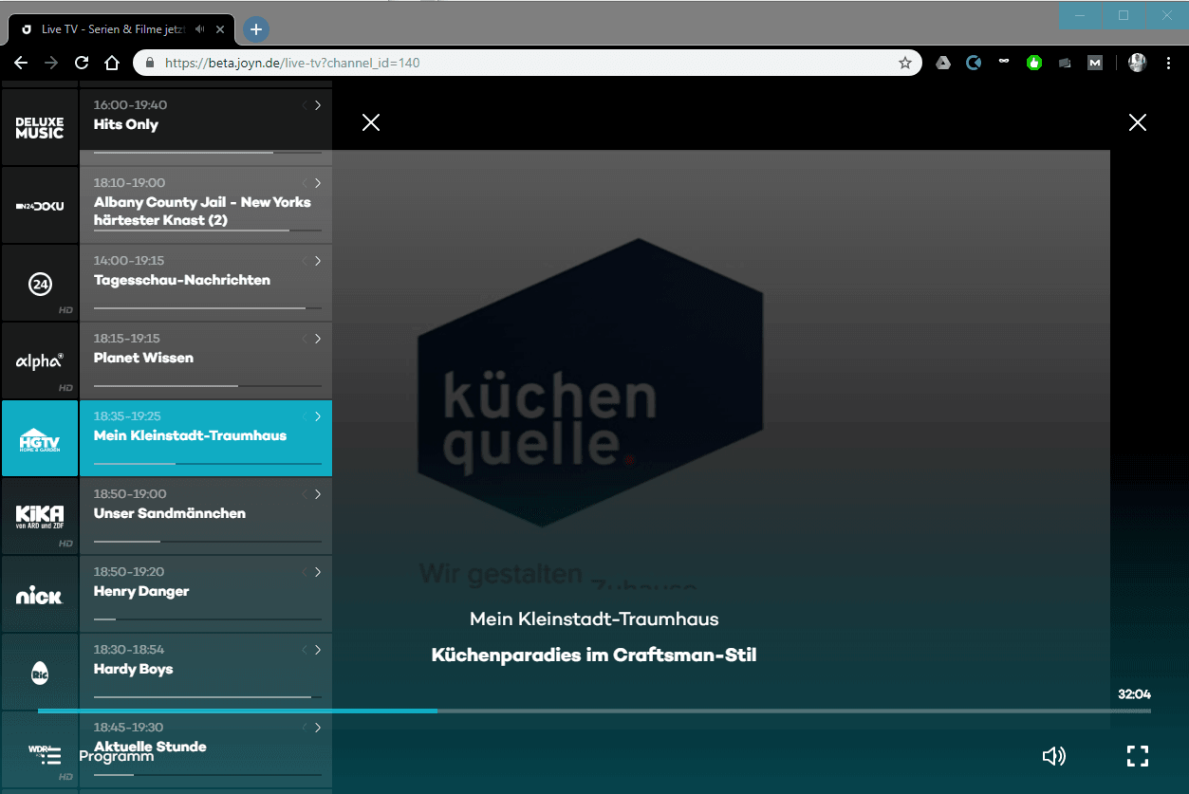1189x794 pixels.
Task: Close the channel list with the X
Action: coord(371,122)
